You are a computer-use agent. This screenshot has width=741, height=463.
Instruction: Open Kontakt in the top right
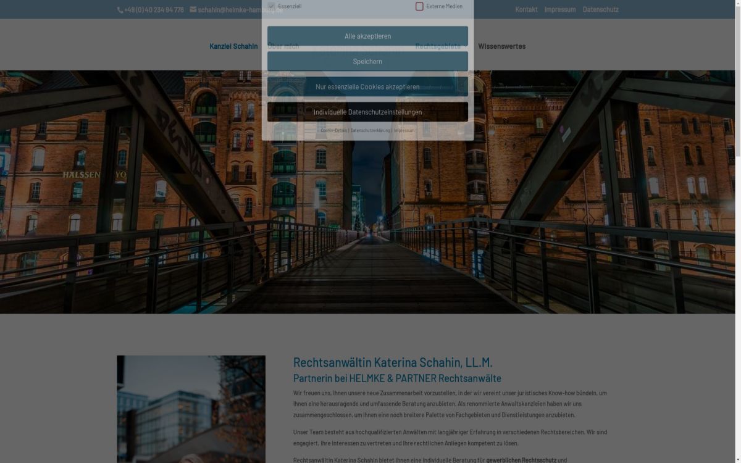coord(526,9)
